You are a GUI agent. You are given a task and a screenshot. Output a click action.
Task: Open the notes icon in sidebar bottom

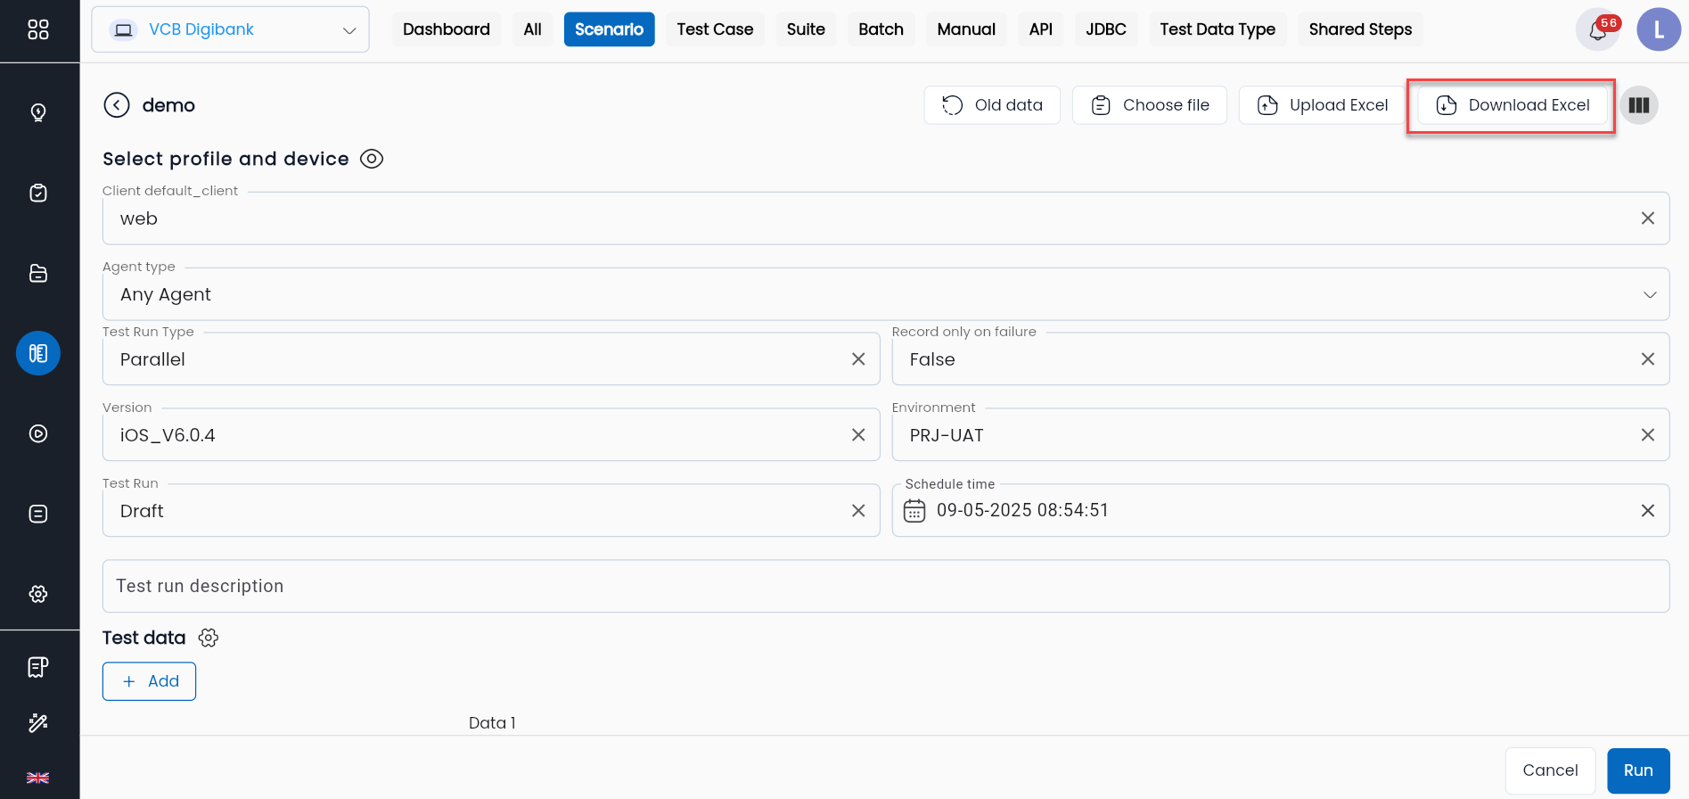tap(38, 667)
